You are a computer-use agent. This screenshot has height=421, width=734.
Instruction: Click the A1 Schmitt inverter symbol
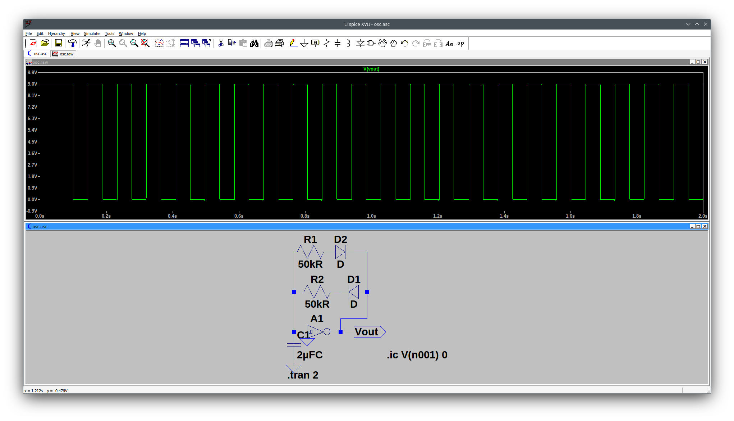318,332
